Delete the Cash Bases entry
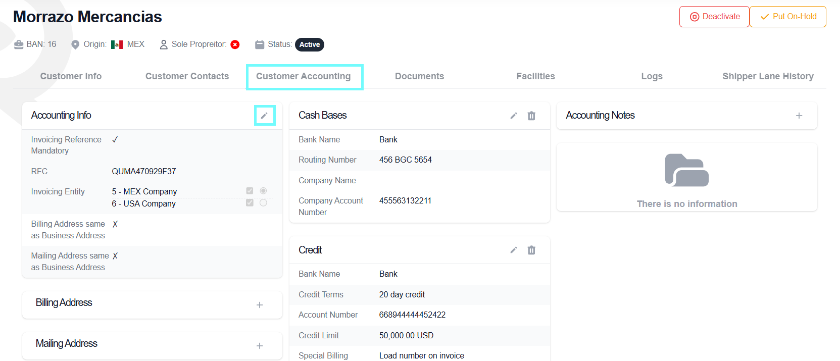This screenshot has width=840, height=361. tap(531, 116)
